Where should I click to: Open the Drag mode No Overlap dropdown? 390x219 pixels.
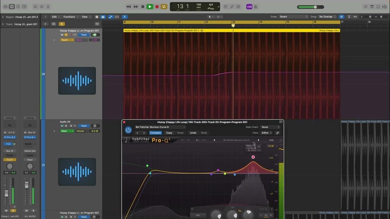click(x=327, y=17)
